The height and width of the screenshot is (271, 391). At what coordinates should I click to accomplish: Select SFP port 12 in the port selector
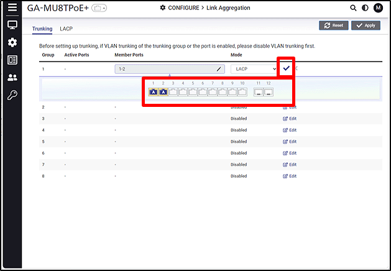pyautogui.click(x=269, y=92)
